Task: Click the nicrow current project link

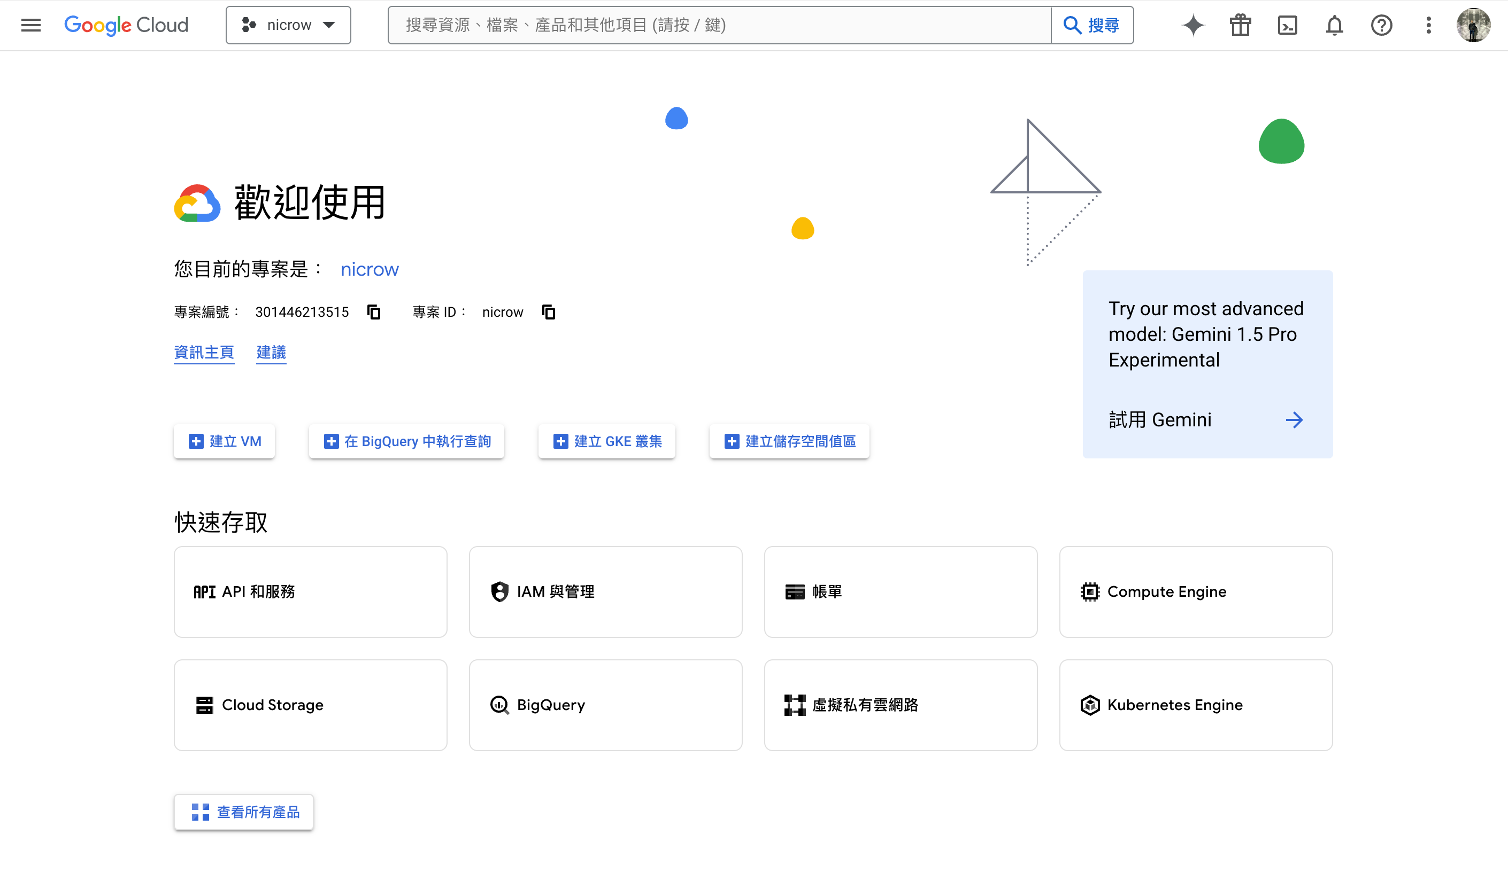Action: coord(369,270)
